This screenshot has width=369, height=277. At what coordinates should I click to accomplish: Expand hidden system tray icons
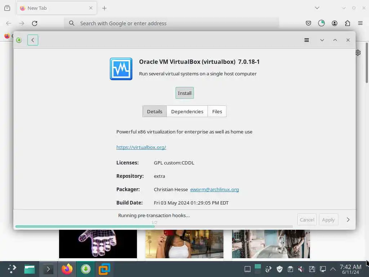pos(333,269)
